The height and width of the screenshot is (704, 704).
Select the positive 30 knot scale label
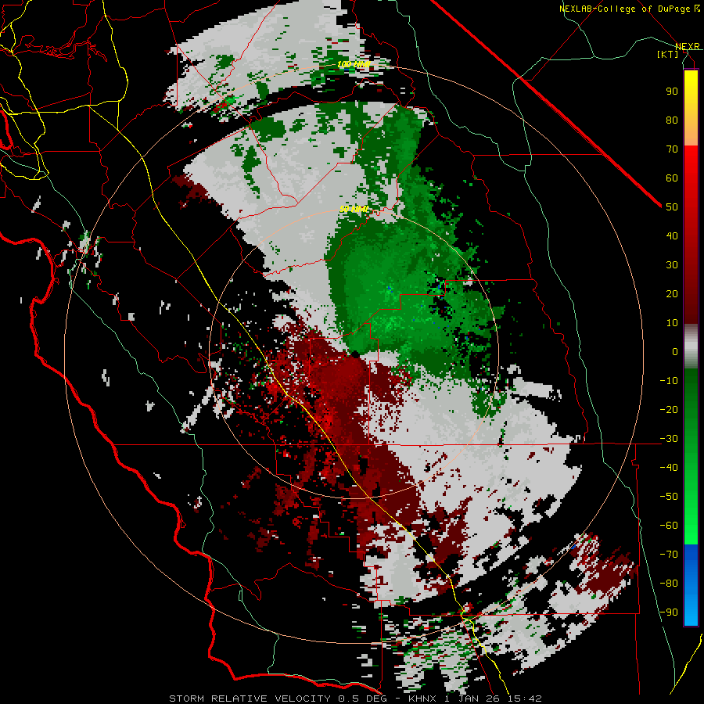[x=672, y=265]
